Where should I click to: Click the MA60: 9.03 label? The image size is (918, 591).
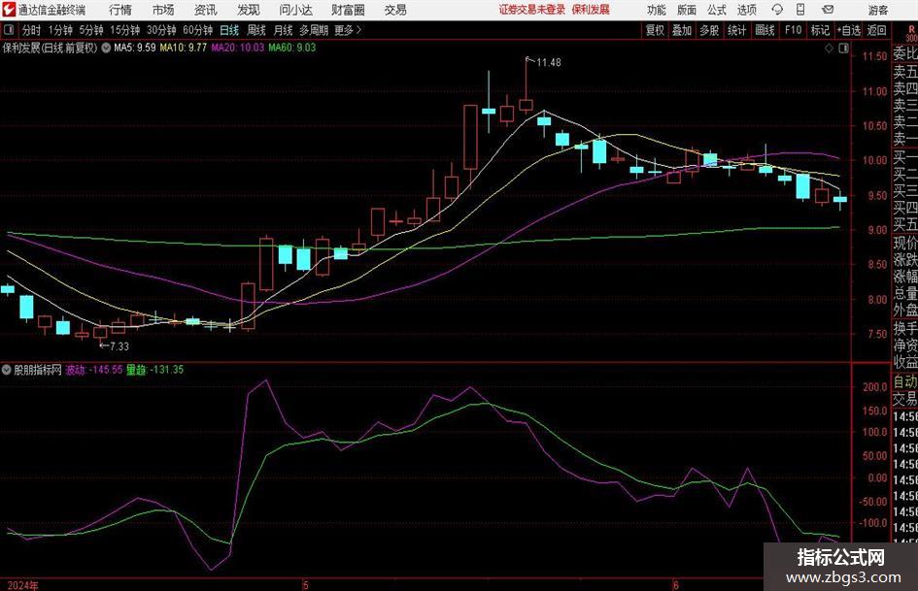(292, 48)
